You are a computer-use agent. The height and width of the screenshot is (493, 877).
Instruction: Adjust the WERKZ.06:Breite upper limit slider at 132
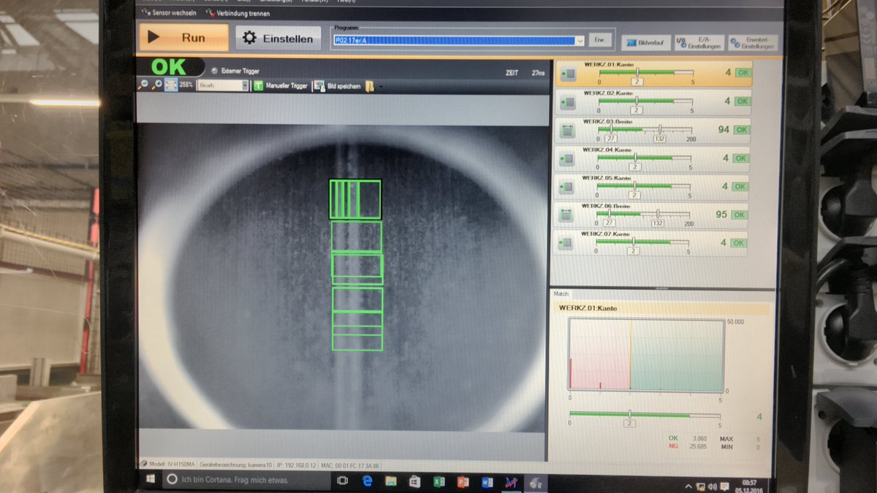658,214
